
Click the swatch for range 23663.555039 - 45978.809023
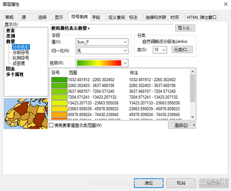coord(59,109)
